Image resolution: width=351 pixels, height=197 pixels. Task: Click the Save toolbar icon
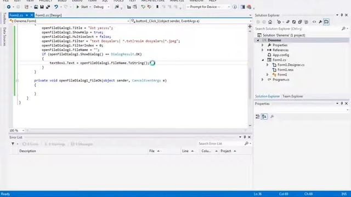[x=42, y=7]
